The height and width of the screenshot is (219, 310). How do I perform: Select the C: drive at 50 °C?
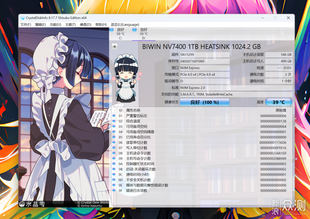click(121, 34)
